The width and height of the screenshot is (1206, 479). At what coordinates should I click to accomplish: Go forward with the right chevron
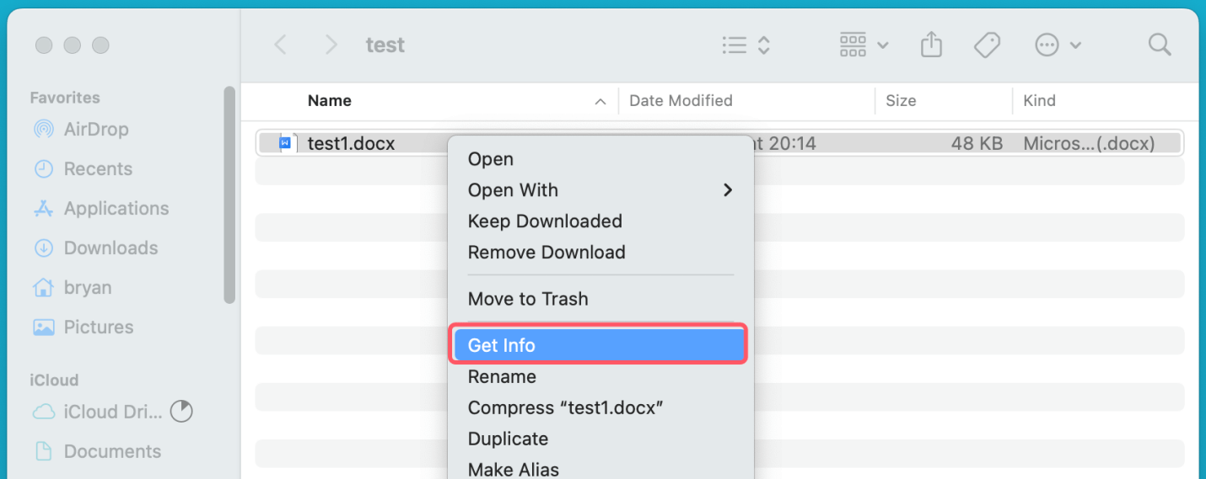[331, 45]
